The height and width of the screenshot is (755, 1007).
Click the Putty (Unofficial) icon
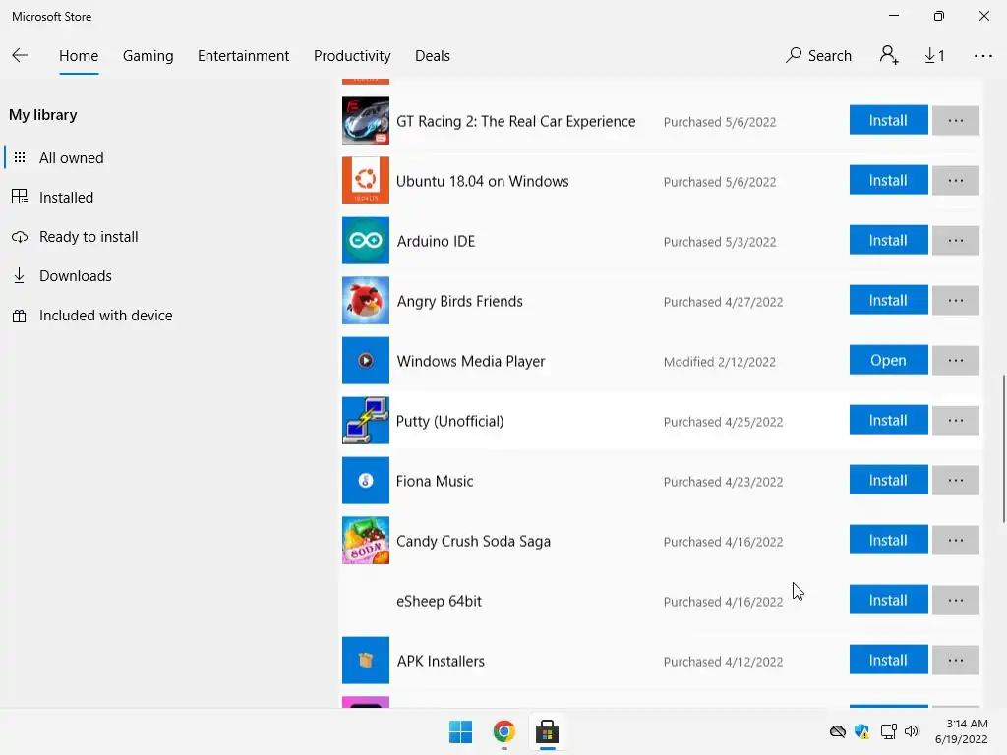[366, 421]
